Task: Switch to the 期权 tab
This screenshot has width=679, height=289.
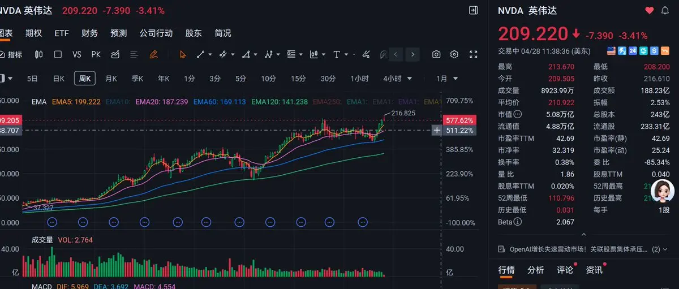Action: click(x=33, y=33)
